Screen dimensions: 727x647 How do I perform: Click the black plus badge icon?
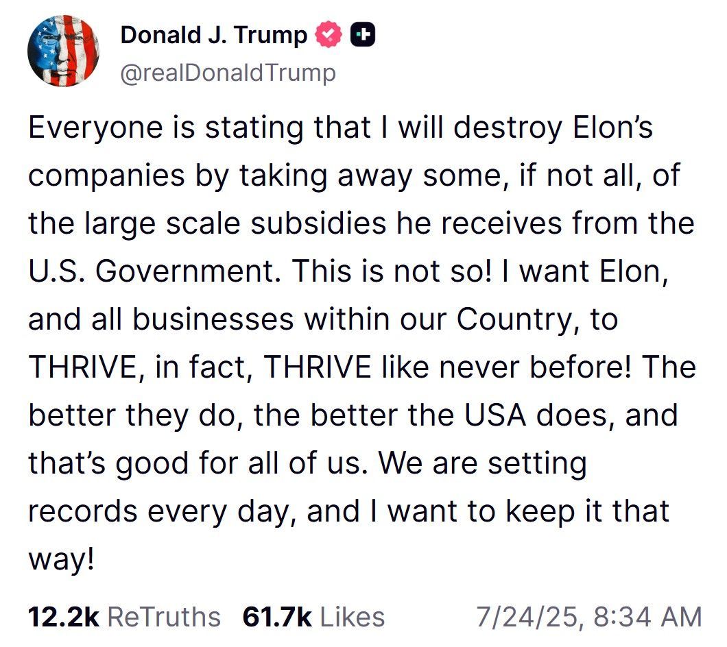[x=363, y=35]
